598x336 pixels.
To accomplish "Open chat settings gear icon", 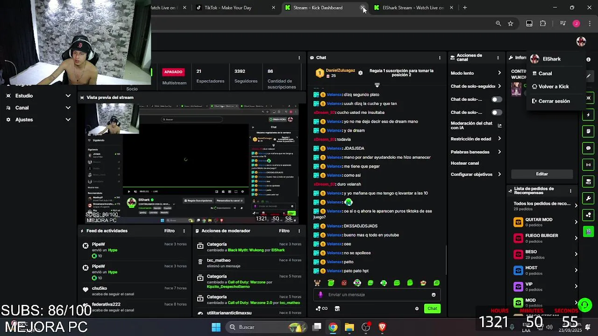I will [417, 308].
